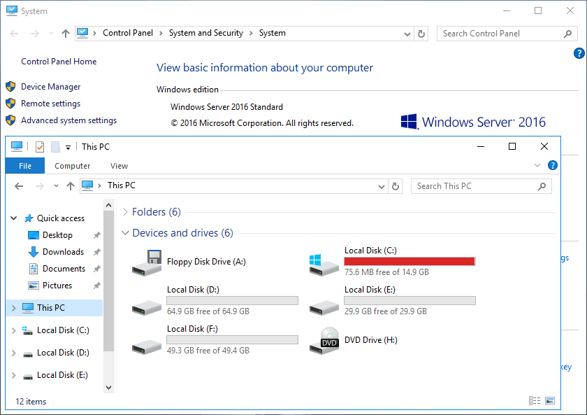Viewport: 587px width, 415px height.
Task: Open Local Disk (C:) drive icon
Action: pyautogui.click(x=324, y=262)
